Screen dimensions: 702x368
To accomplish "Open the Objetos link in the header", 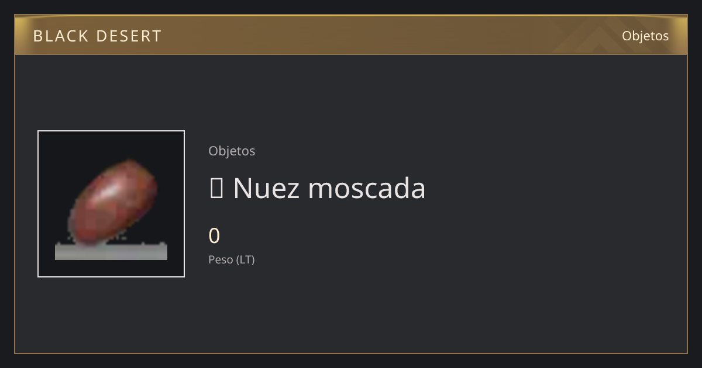I will pos(645,36).
